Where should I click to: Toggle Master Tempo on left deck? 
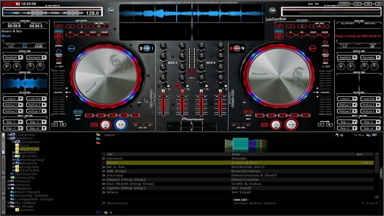click(x=59, y=52)
